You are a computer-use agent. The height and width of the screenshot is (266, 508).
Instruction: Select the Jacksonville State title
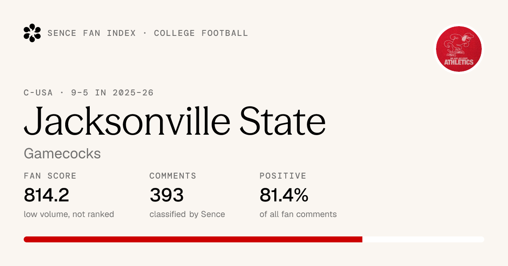point(174,120)
